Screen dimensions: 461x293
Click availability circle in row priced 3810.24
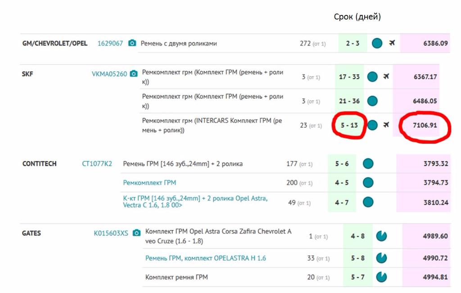368,202
